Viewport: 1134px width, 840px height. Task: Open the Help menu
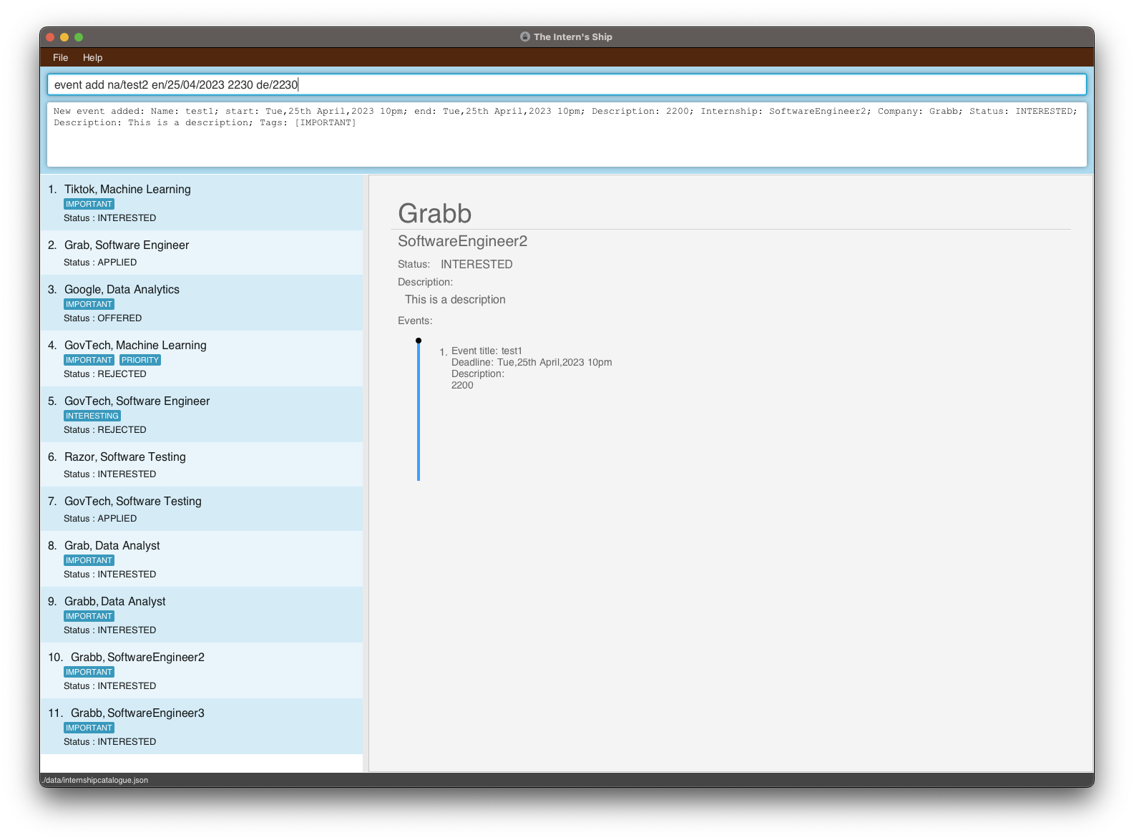[x=92, y=57]
